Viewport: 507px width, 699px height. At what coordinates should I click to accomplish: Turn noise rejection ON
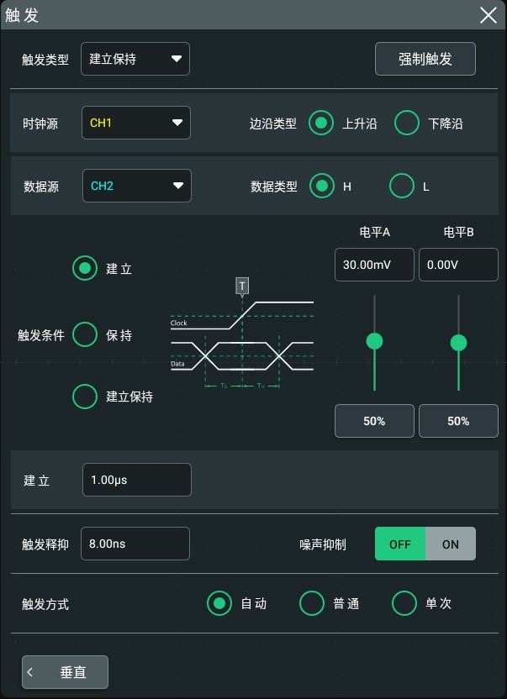pos(451,544)
